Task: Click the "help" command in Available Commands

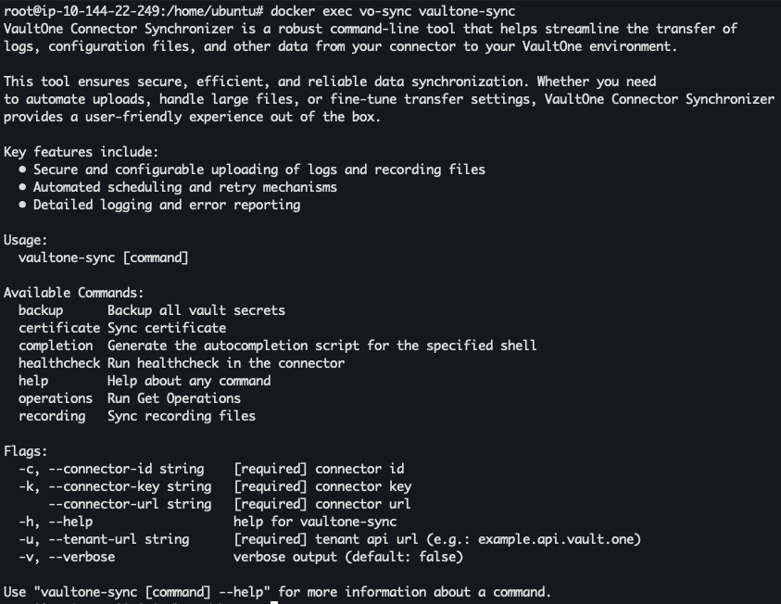Action: pyautogui.click(x=33, y=381)
